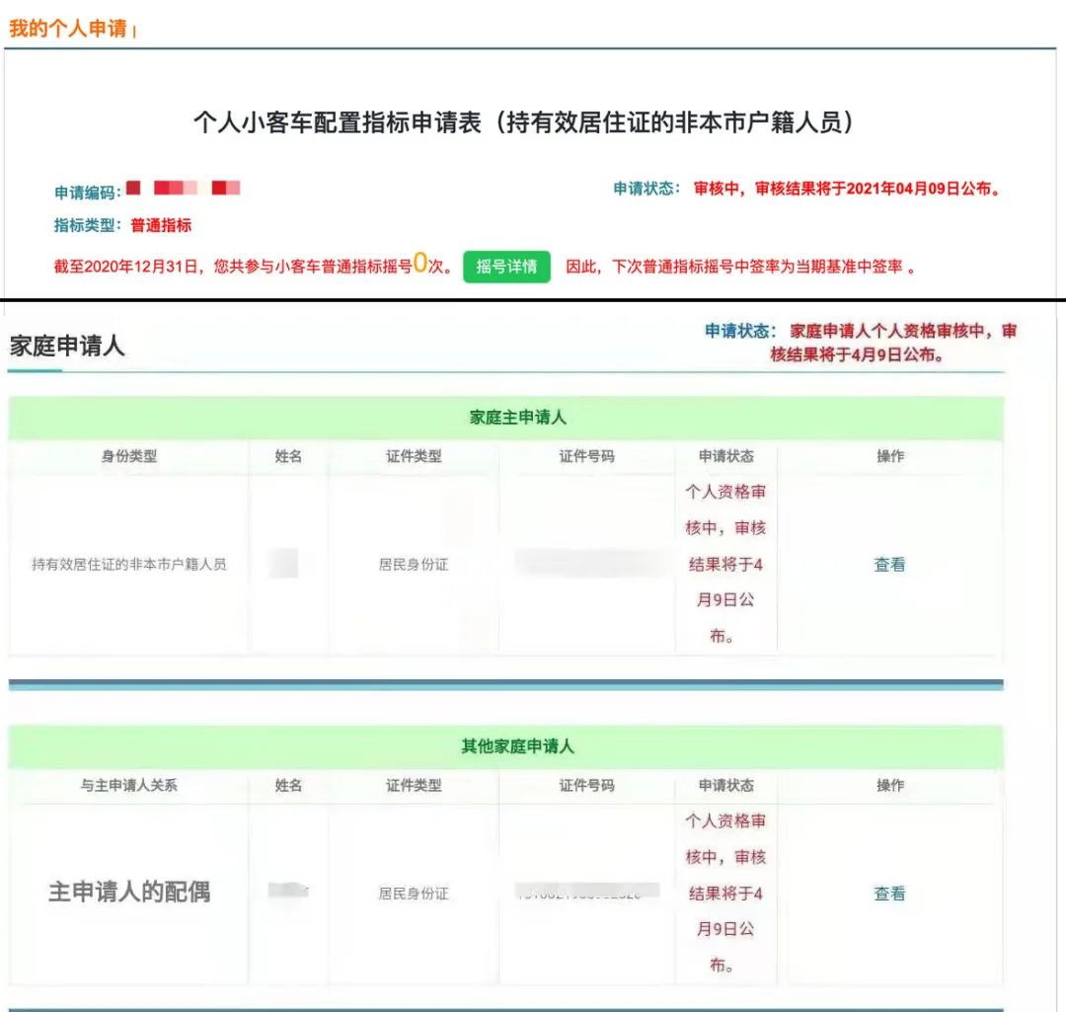Click 家庭申请人个人资格审核中 status text
Viewport: 1066px width, 1012px height.
894,342
